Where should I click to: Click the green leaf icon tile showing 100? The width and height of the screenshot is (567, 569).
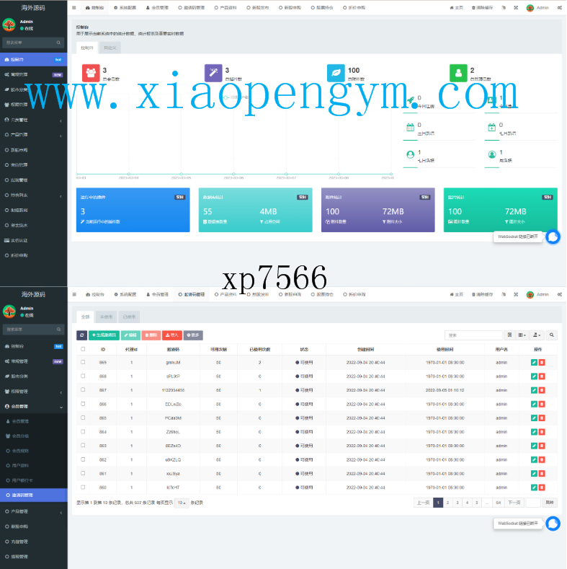(336, 73)
